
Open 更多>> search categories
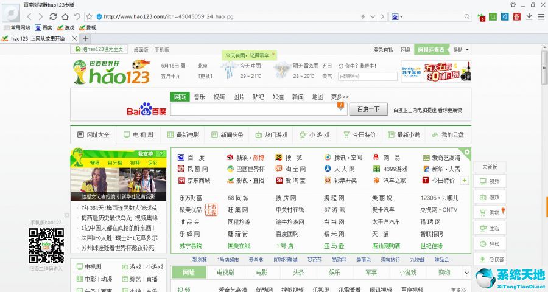tap(340, 97)
